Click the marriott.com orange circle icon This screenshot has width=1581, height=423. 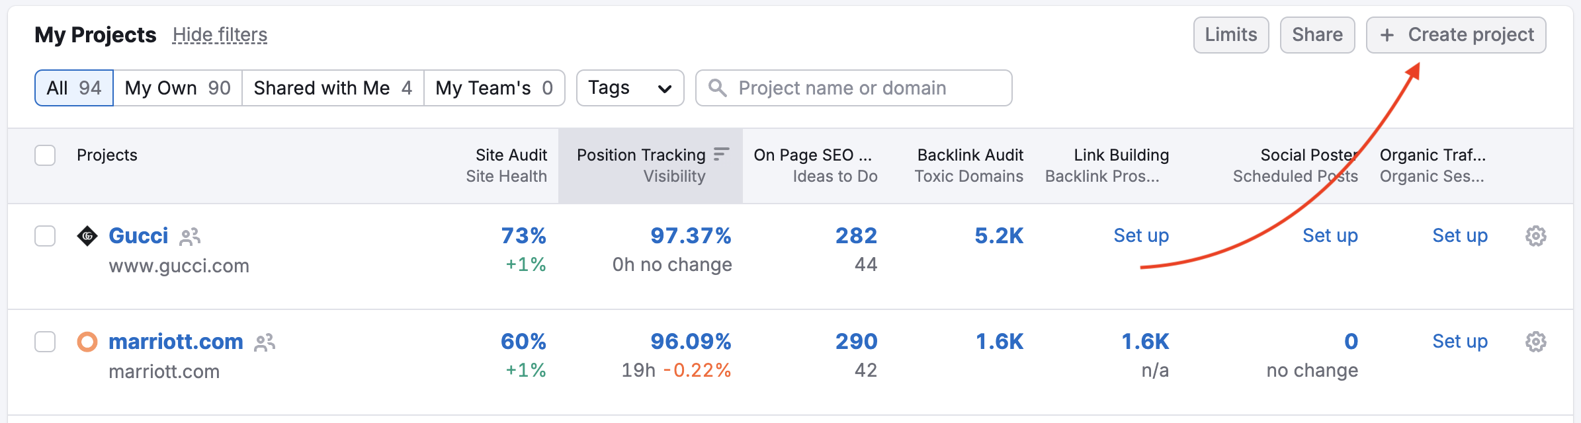pyautogui.click(x=87, y=342)
